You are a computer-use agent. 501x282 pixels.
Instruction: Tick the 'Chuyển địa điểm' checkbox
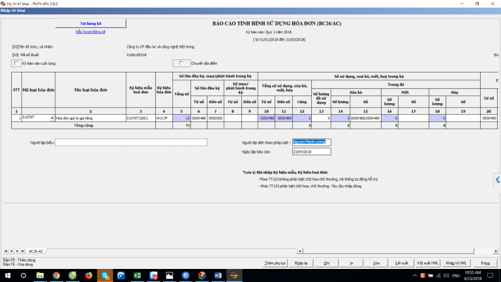181,63
